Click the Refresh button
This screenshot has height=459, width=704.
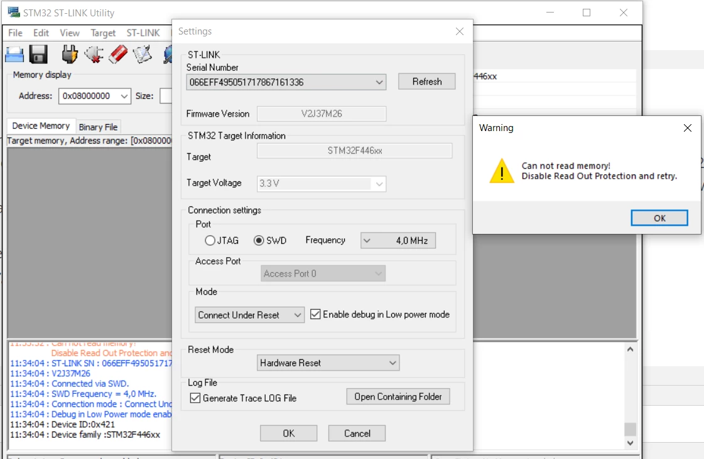click(427, 82)
